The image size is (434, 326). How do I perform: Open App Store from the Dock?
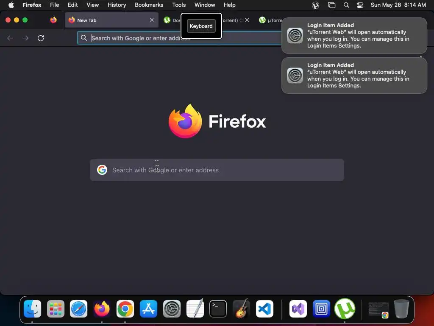148,309
